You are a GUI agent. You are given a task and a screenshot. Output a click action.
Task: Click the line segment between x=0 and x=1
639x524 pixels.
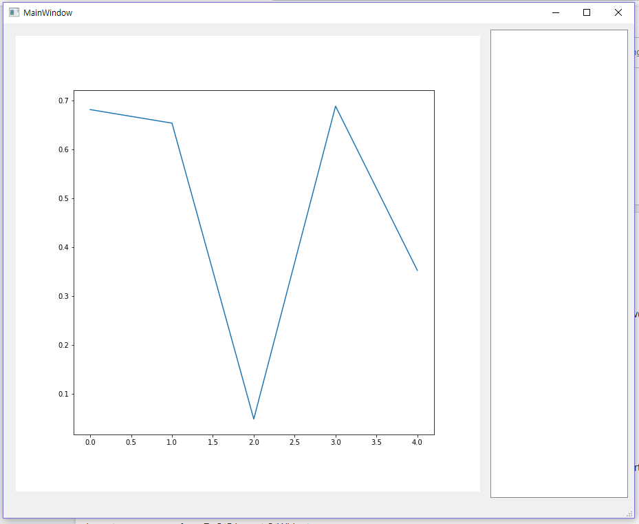131,116
